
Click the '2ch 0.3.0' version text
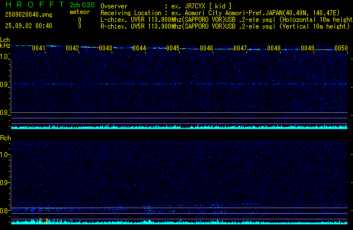82,5
